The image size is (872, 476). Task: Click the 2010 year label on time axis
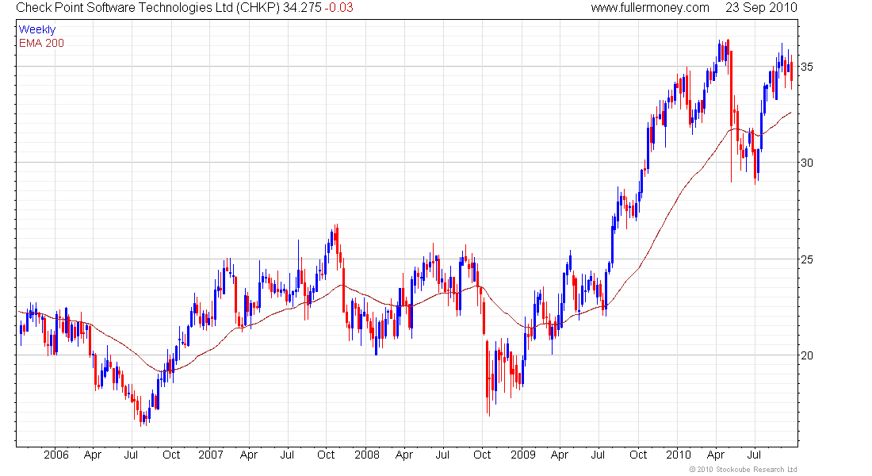pos(679,455)
